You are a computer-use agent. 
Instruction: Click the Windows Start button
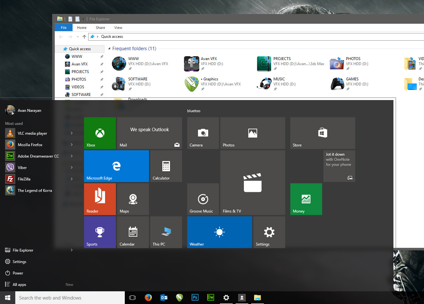pyautogui.click(x=8, y=298)
